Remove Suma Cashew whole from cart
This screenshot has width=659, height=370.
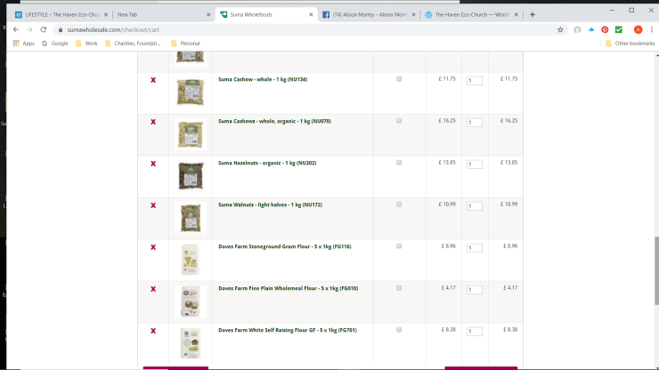153,80
